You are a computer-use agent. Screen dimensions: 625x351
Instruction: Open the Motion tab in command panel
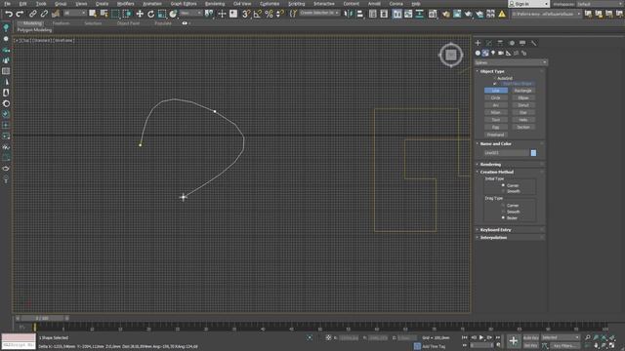[x=512, y=43]
